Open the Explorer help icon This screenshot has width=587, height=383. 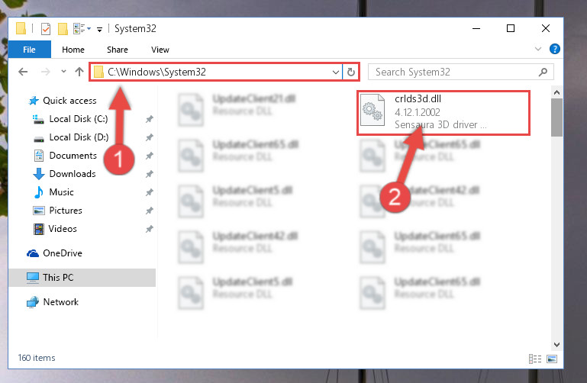tap(554, 49)
